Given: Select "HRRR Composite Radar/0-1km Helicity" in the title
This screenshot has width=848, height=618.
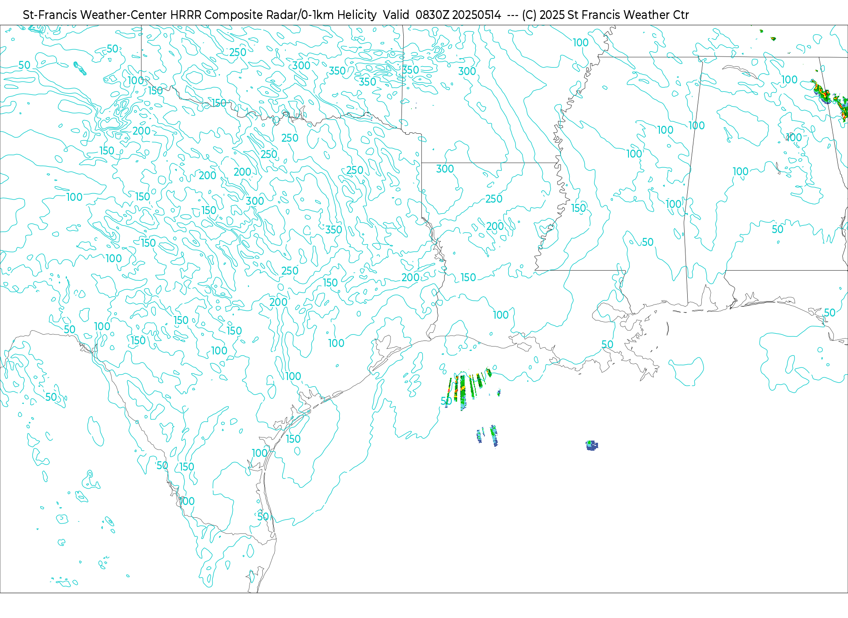Looking at the screenshot, I should tap(273, 15).
